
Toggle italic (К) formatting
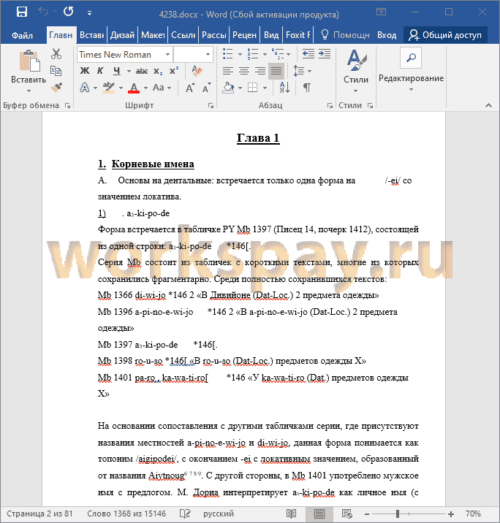click(x=100, y=71)
